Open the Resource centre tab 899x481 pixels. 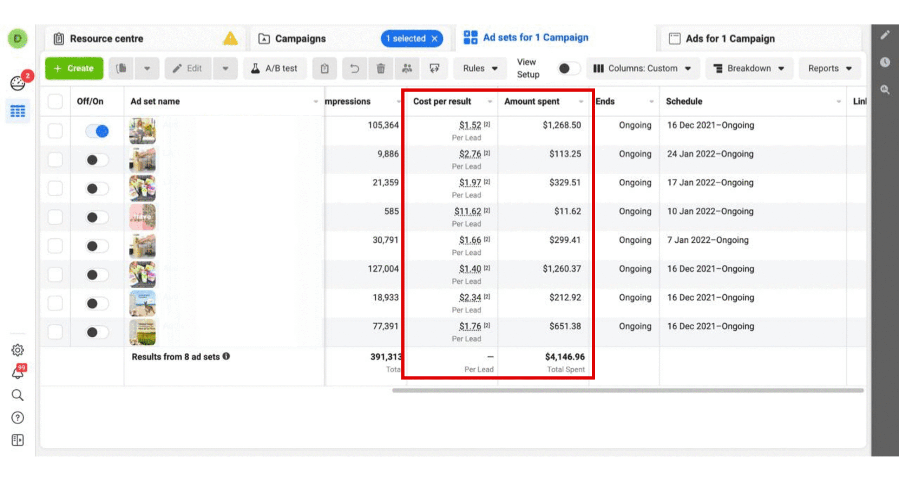[x=107, y=39]
